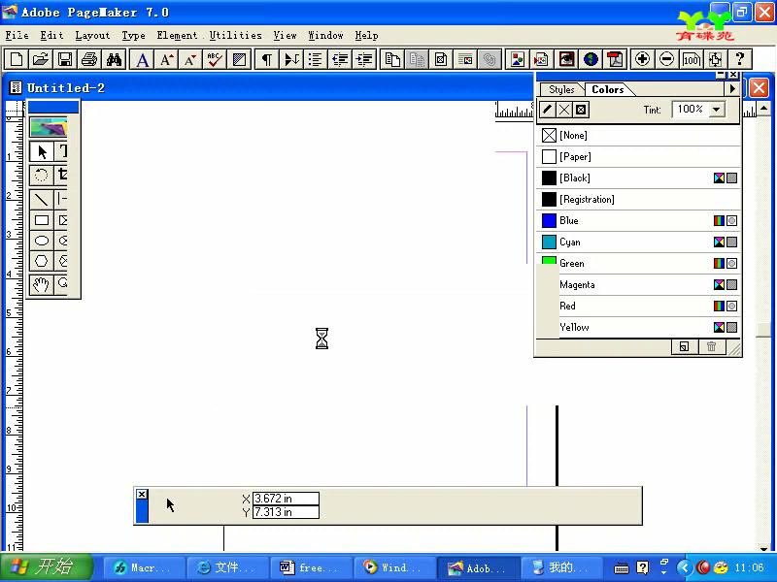
Task: Select the Ellipse tool in the toolbox
Action: click(x=42, y=241)
